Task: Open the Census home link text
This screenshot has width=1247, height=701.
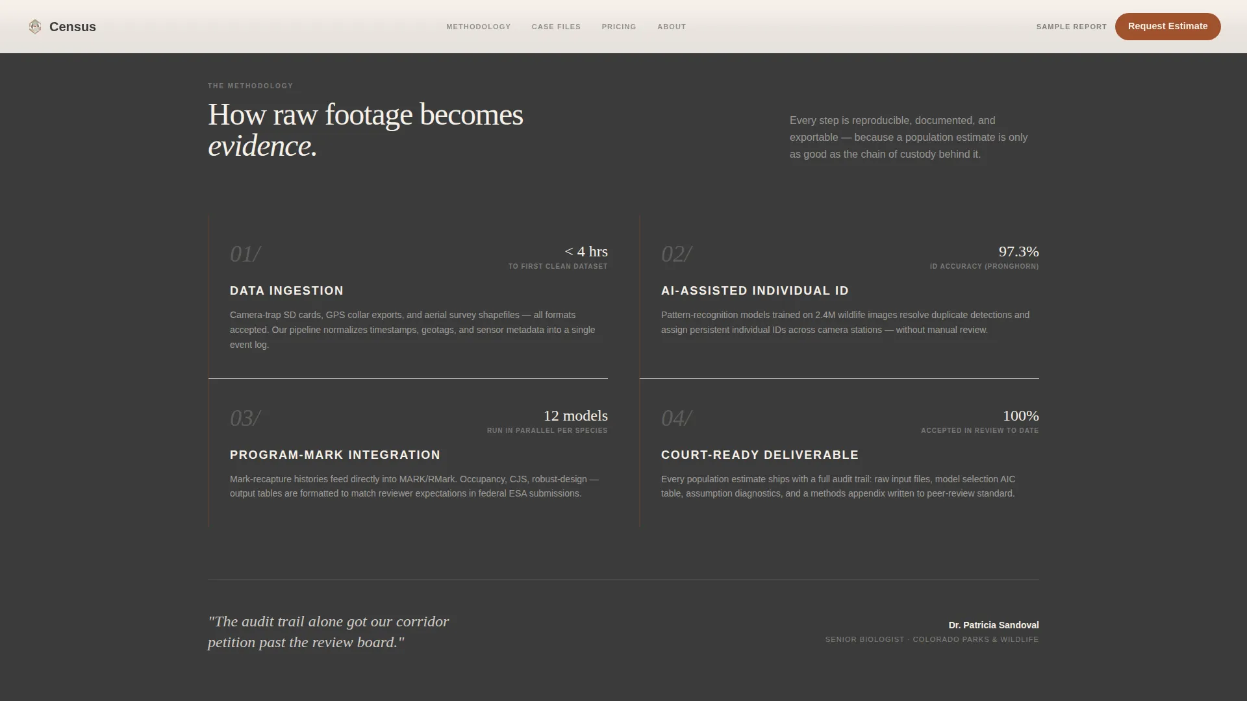Action: [x=73, y=27]
